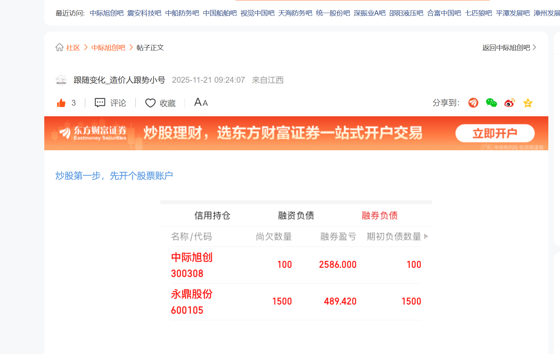
Task: Click the 帖子正文 breadcrumb text
Action: coord(150,48)
